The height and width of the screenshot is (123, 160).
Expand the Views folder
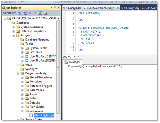[x=18, y=65]
